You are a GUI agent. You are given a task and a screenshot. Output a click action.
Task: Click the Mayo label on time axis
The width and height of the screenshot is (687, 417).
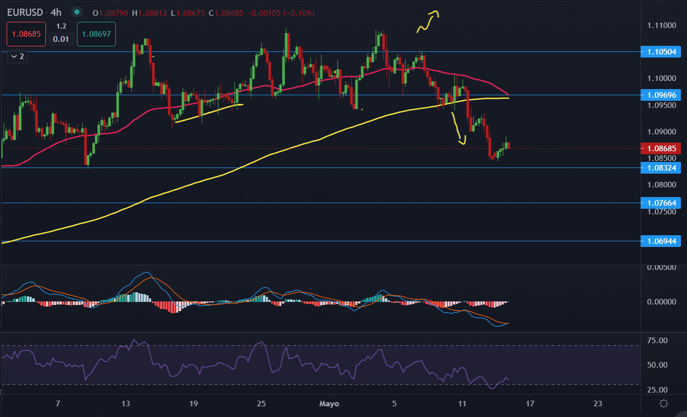tap(328, 404)
